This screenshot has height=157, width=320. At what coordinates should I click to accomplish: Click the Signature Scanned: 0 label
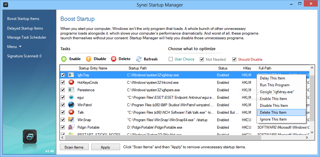(24, 56)
